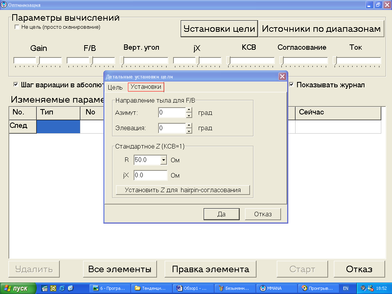Image resolution: width=392 pixels, height=294 pixels.
Task: Click the Согласование slider
Action: click(x=304, y=61)
